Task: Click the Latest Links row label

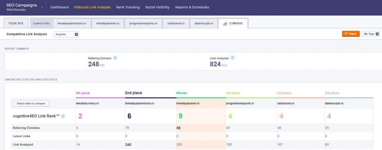Action: click(x=21, y=136)
